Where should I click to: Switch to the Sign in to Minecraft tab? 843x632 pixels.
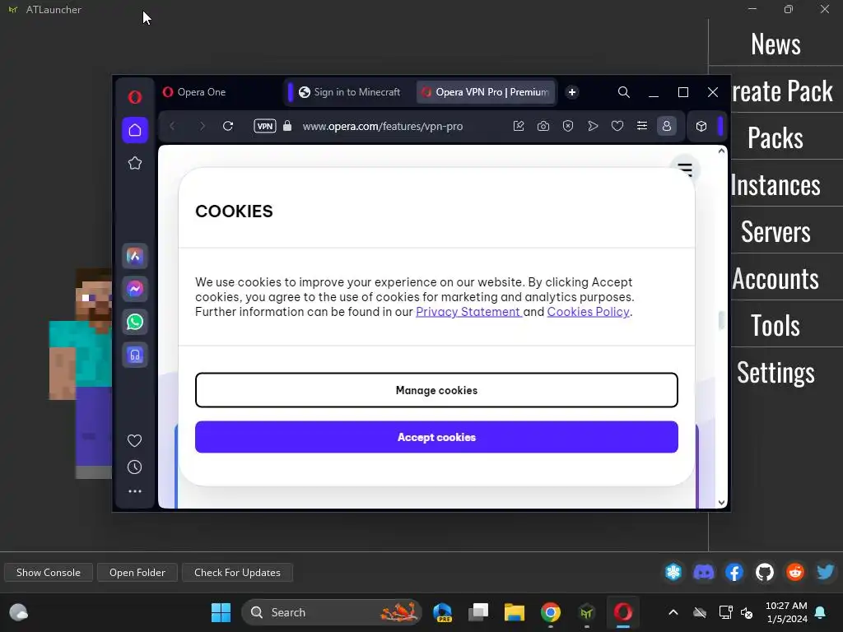pos(350,92)
